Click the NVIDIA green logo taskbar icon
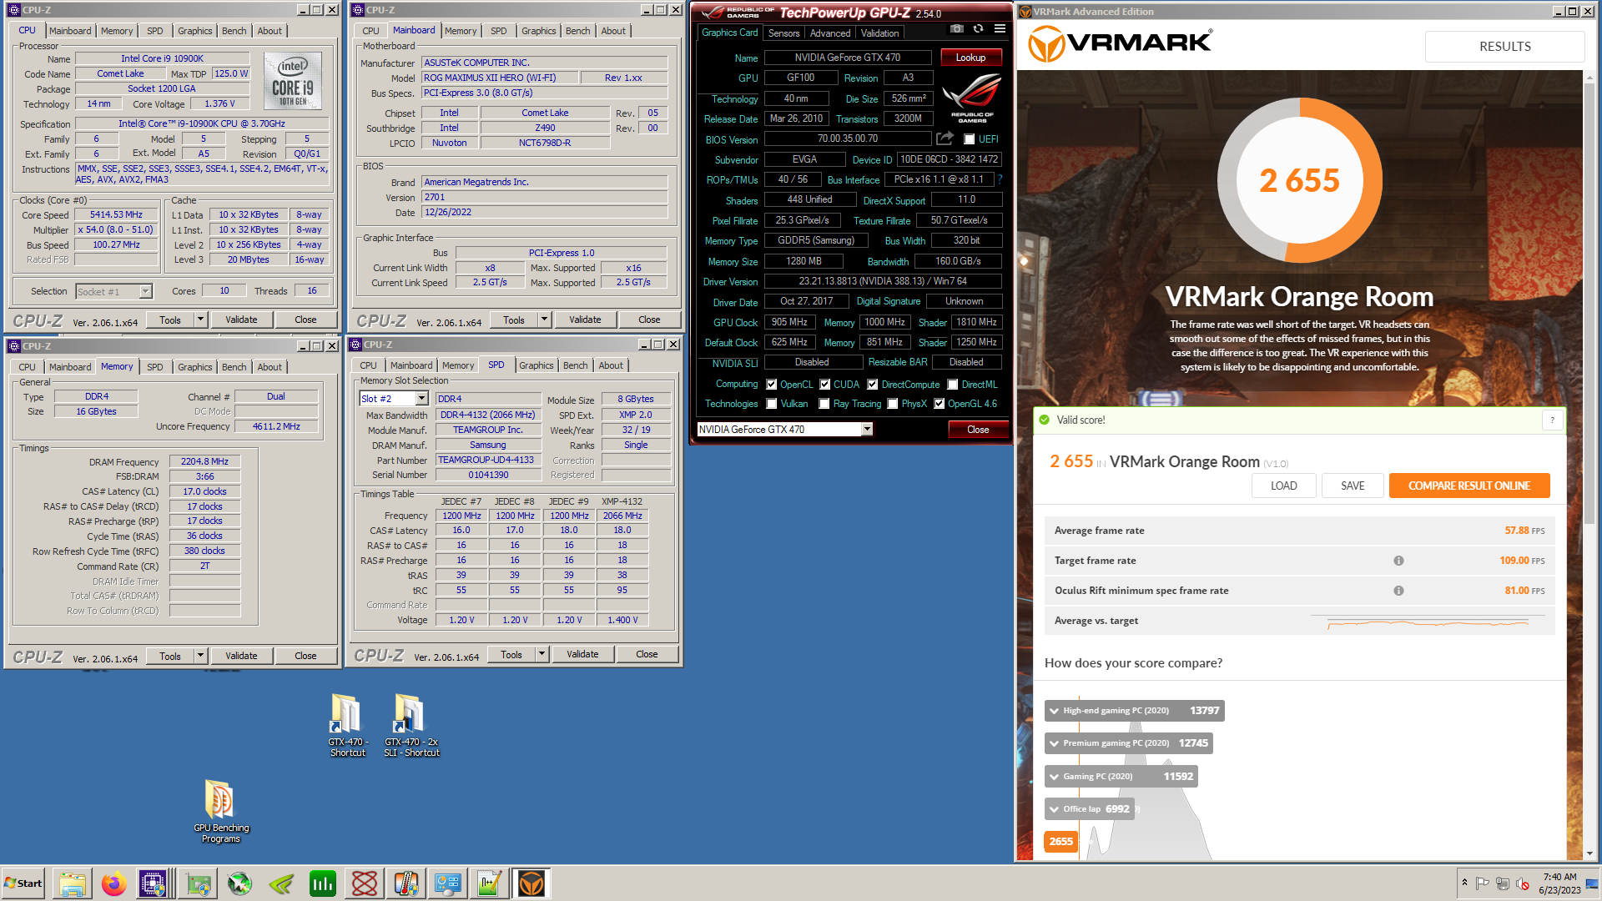 281,883
